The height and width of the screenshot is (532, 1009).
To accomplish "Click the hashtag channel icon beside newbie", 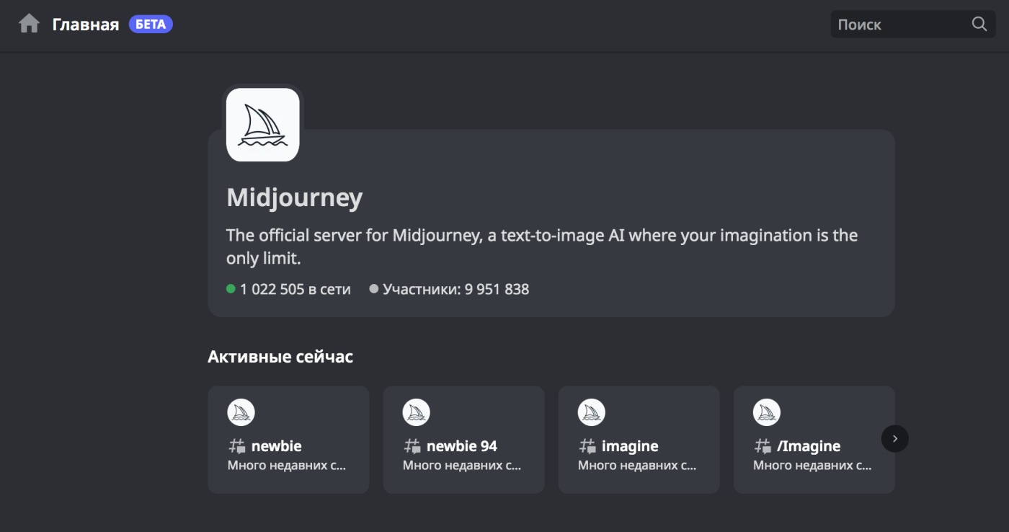I will pos(236,445).
